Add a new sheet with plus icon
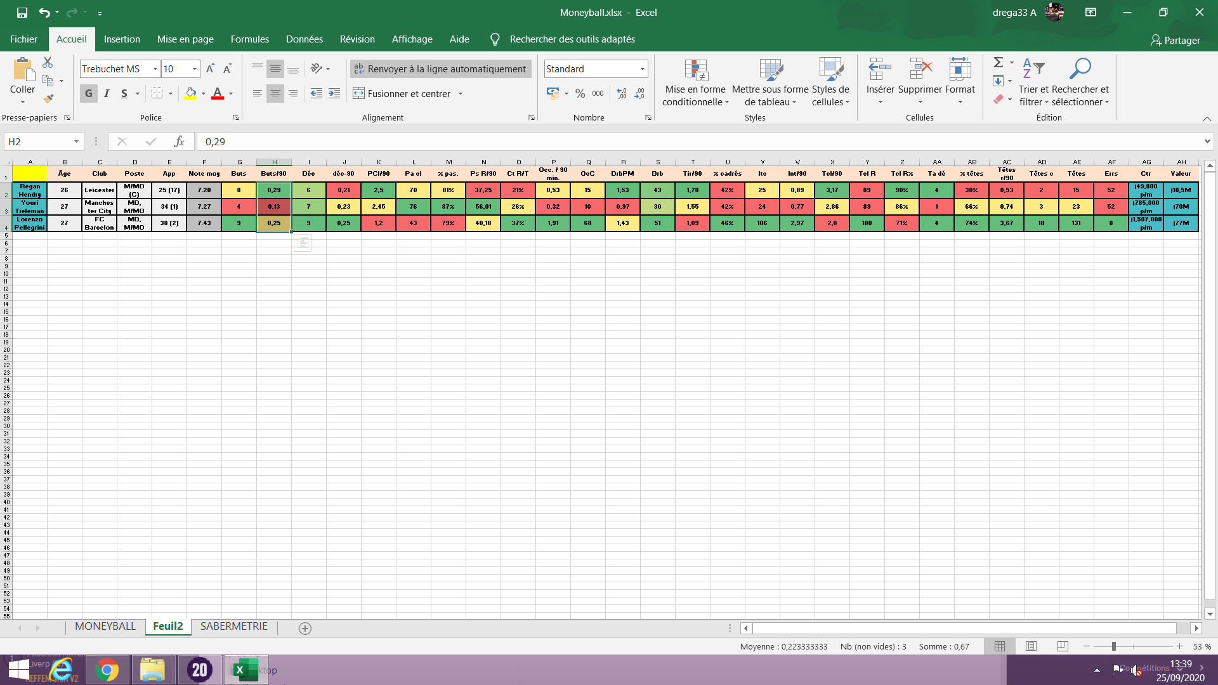This screenshot has height=685, width=1218. click(305, 628)
